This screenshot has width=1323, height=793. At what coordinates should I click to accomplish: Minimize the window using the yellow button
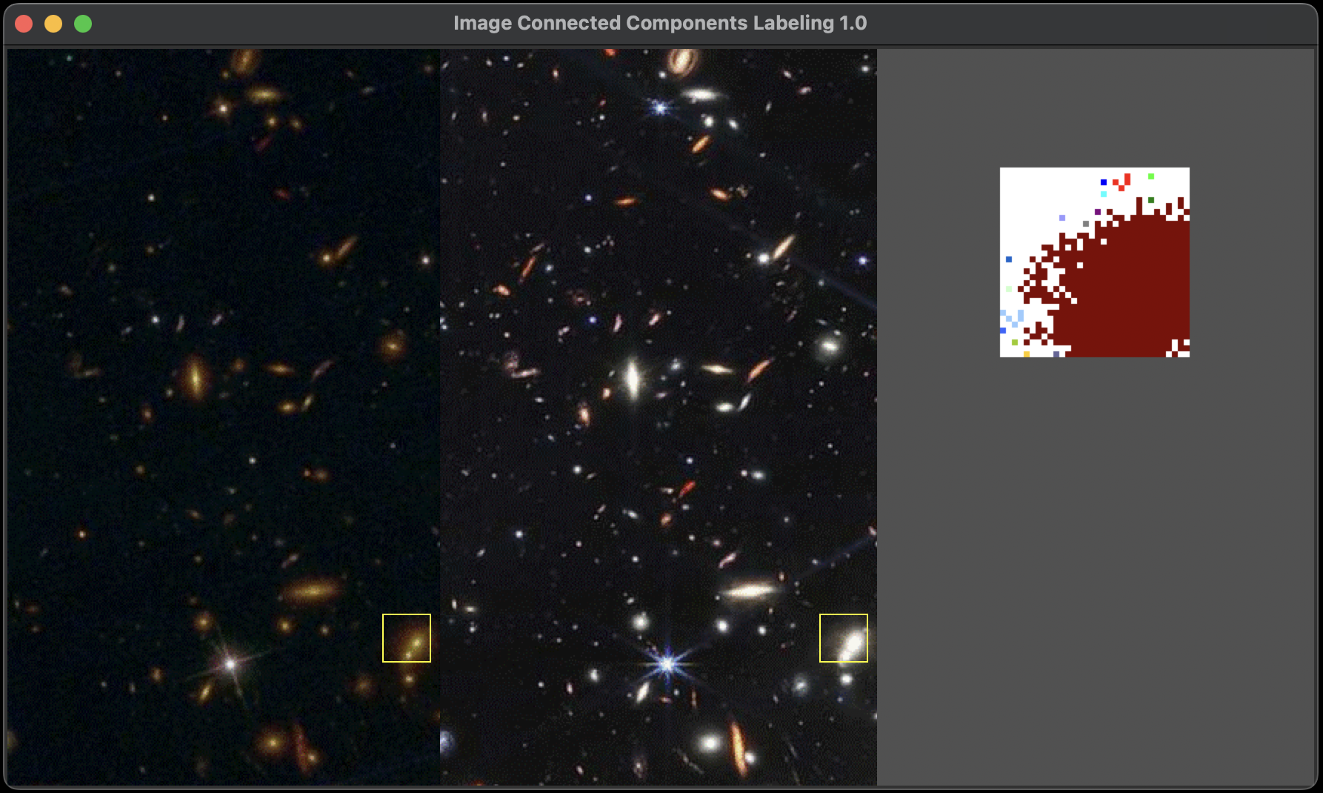[x=53, y=24]
